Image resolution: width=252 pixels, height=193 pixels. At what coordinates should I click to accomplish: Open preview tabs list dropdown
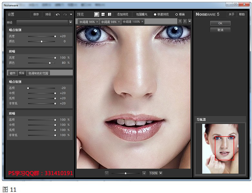click(x=190, y=21)
